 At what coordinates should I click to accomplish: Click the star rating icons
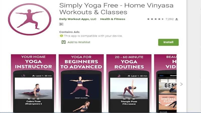click(156, 19)
